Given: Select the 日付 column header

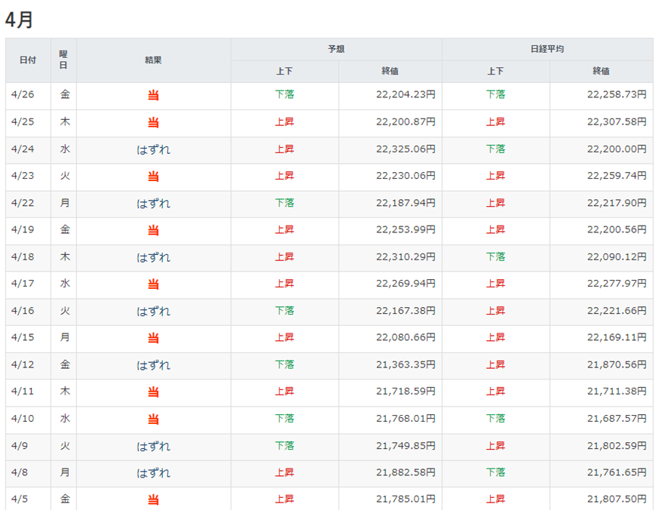Looking at the screenshot, I should 27,60.
